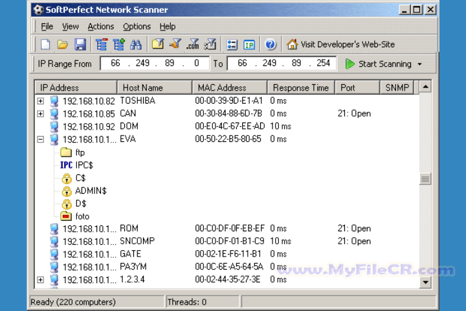Open the Start Scanning dropdown arrow
The width and height of the screenshot is (466, 311).
tap(419, 64)
